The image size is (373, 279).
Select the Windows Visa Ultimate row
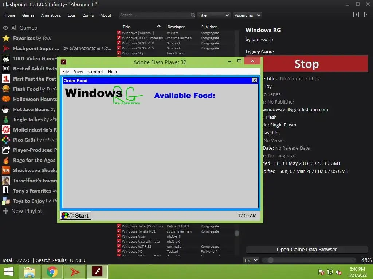(175, 241)
